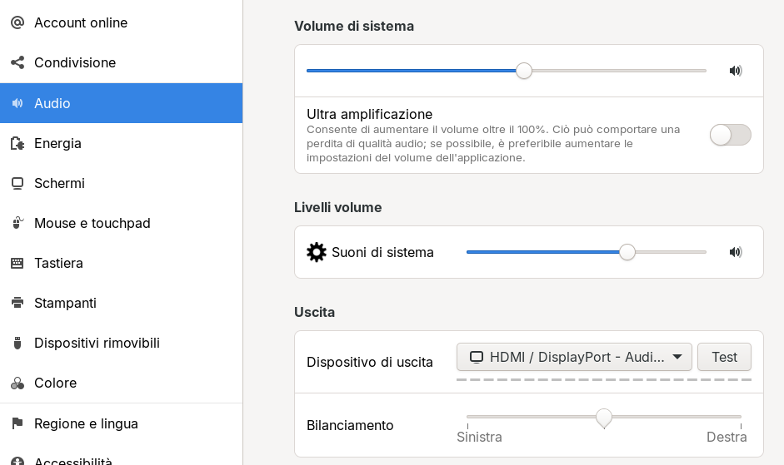784x465 pixels.
Task: Click the Schermi monitor icon
Action: tap(17, 183)
